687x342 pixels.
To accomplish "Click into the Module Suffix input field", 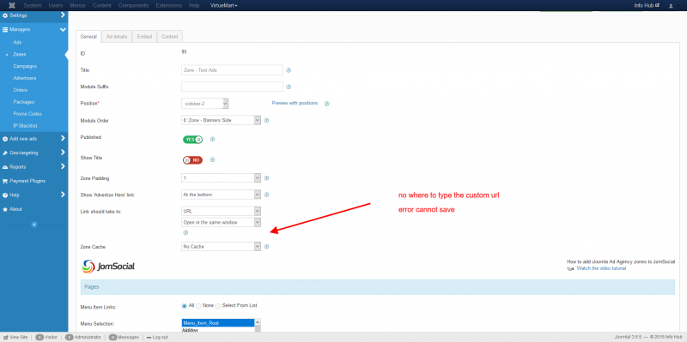I will 232,87.
